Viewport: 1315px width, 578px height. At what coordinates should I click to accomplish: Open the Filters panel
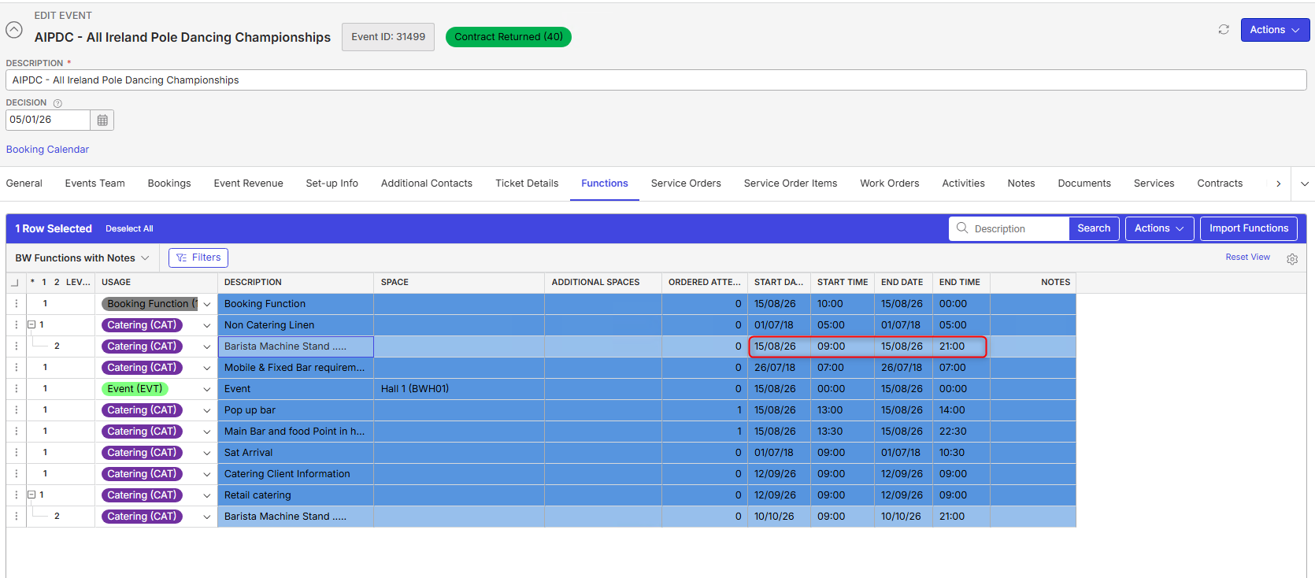(198, 258)
